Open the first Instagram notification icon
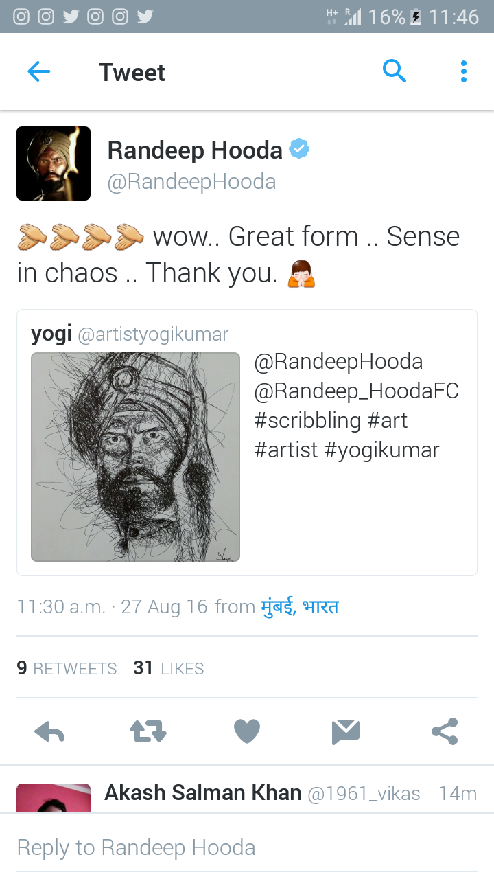The image size is (494, 879). coord(21,16)
